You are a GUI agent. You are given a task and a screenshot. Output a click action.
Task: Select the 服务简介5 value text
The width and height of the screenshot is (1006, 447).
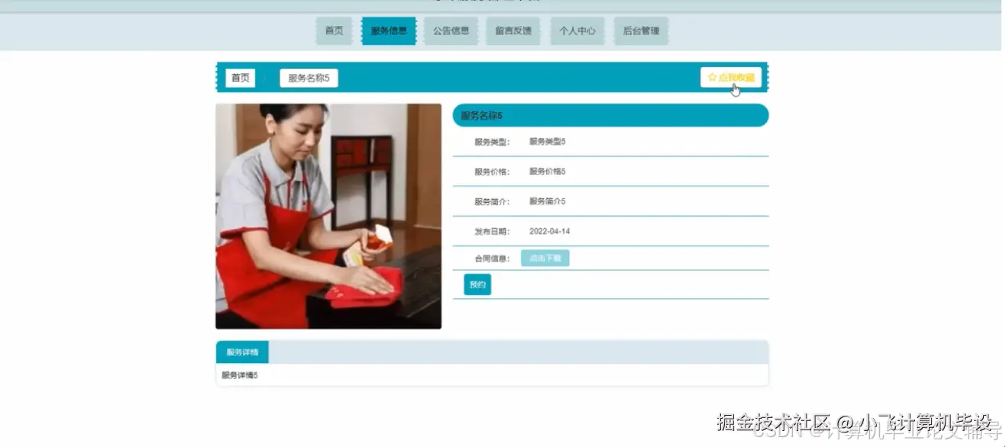[x=548, y=201]
